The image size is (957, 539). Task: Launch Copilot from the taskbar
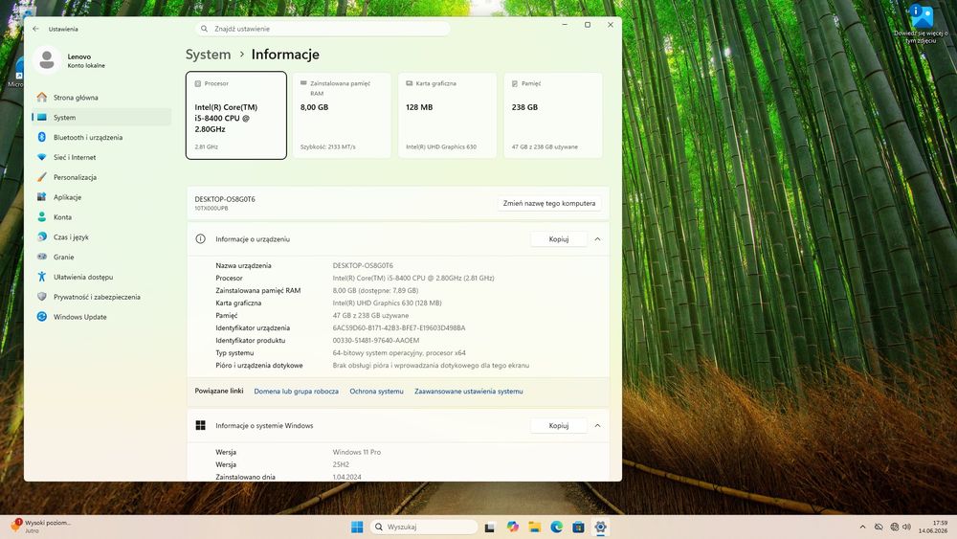click(x=513, y=527)
